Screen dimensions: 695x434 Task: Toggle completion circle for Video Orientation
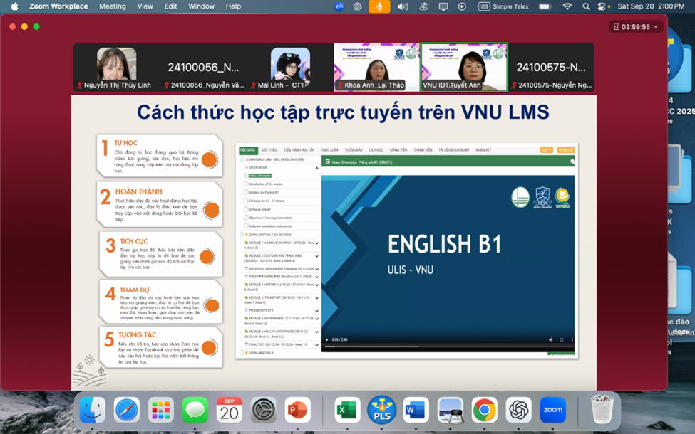click(246, 176)
